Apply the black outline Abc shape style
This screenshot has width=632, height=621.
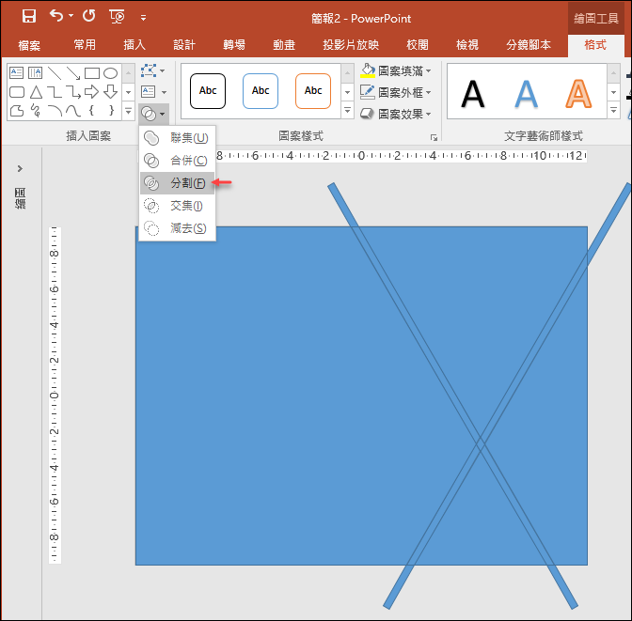click(x=208, y=91)
